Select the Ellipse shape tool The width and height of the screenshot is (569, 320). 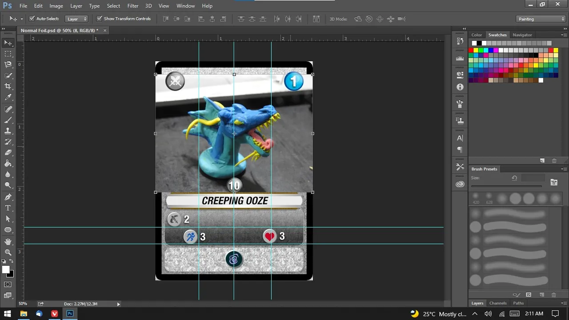coord(8,229)
